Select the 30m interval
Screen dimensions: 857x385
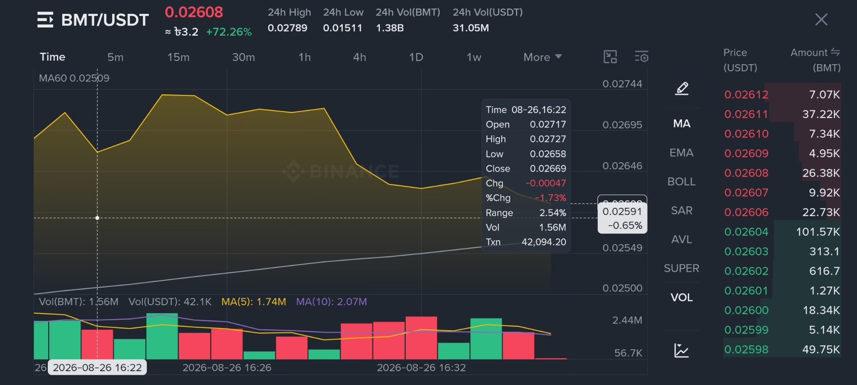click(x=243, y=57)
